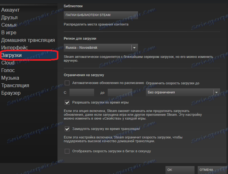The width and height of the screenshot is (228, 174).
Task: Open the Cloud settings section
Action: [8, 63]
